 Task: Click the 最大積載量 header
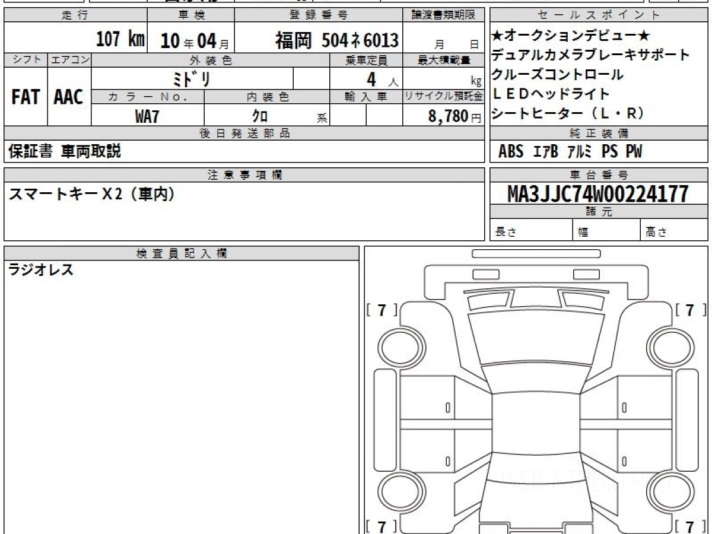pyautogui.click(x=444, y=60)
